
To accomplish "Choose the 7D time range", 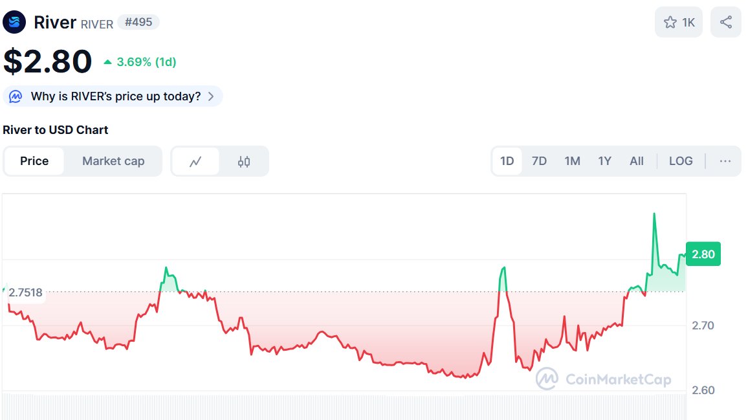I will 540,161.
